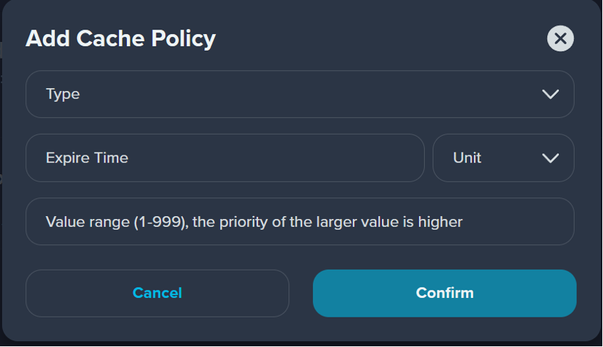Dismiss dialog using the top-right close icon
The height and width of the screenshot is (347, 603).
point(560,38)
